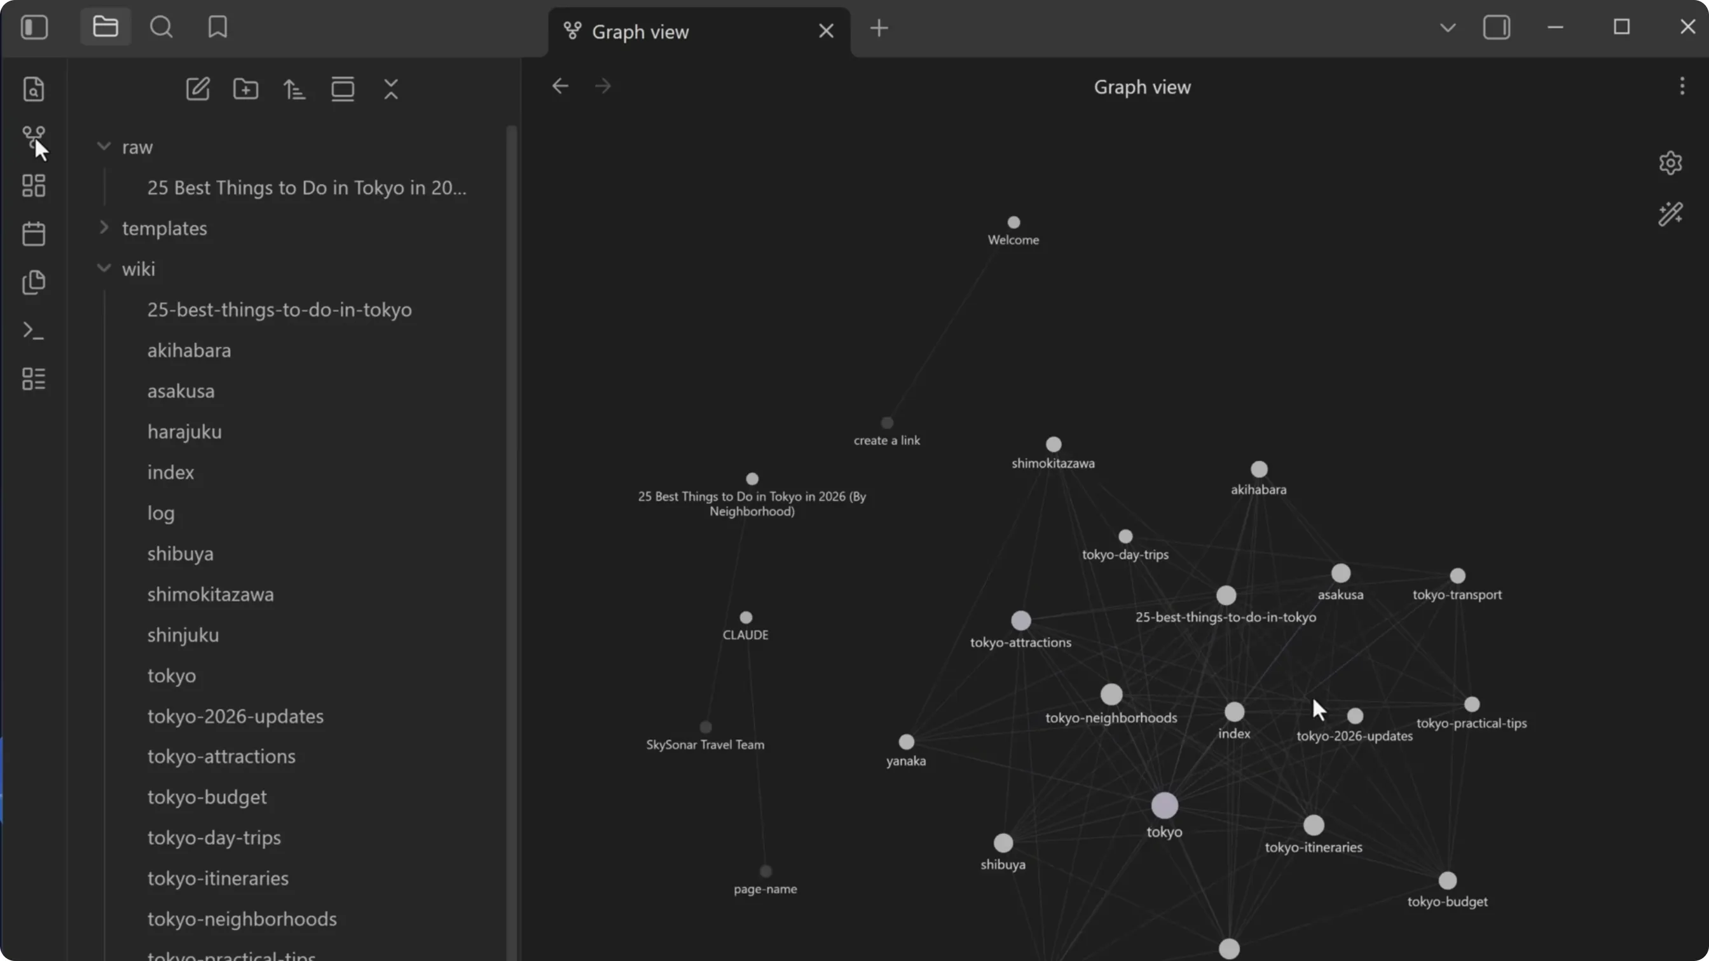The height and width of the screenshot is (961, 1709).
Task: Open graph settings gear icon
Action: (x=1670, y=163)
